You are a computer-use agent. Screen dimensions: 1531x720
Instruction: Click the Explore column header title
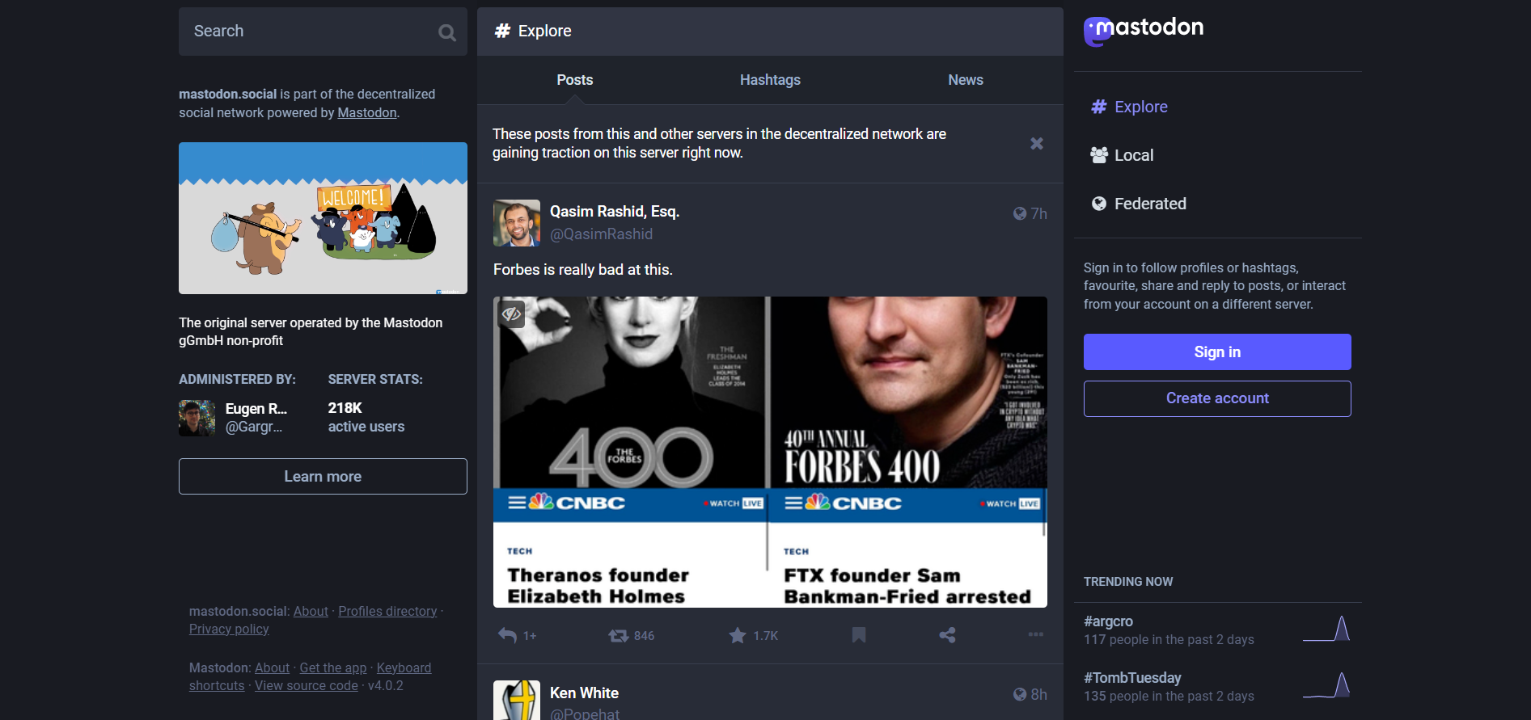coord(544,31)
